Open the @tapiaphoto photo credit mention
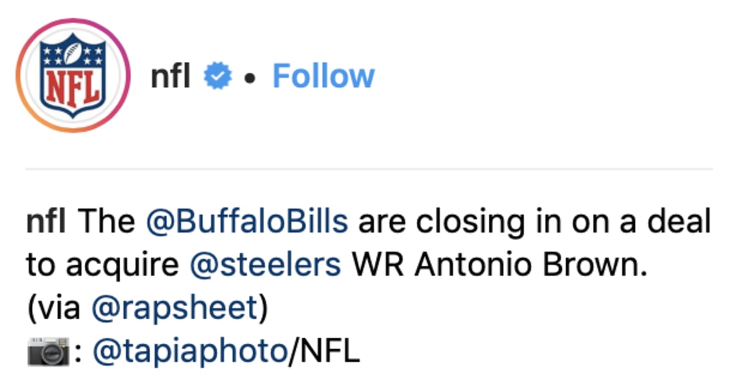 point(189,353)
